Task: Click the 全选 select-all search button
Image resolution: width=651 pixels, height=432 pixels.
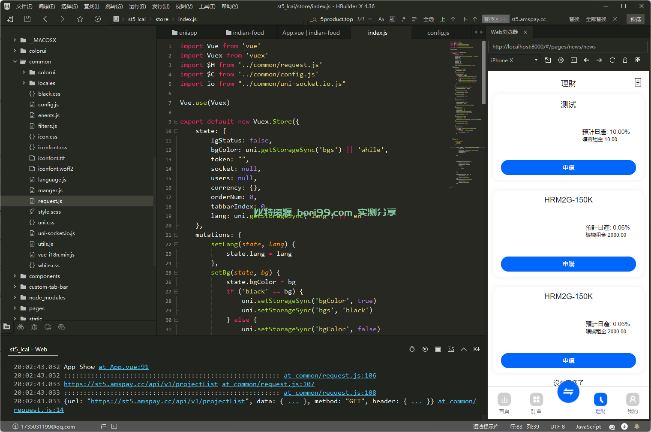Action: [x=429, y=19]
